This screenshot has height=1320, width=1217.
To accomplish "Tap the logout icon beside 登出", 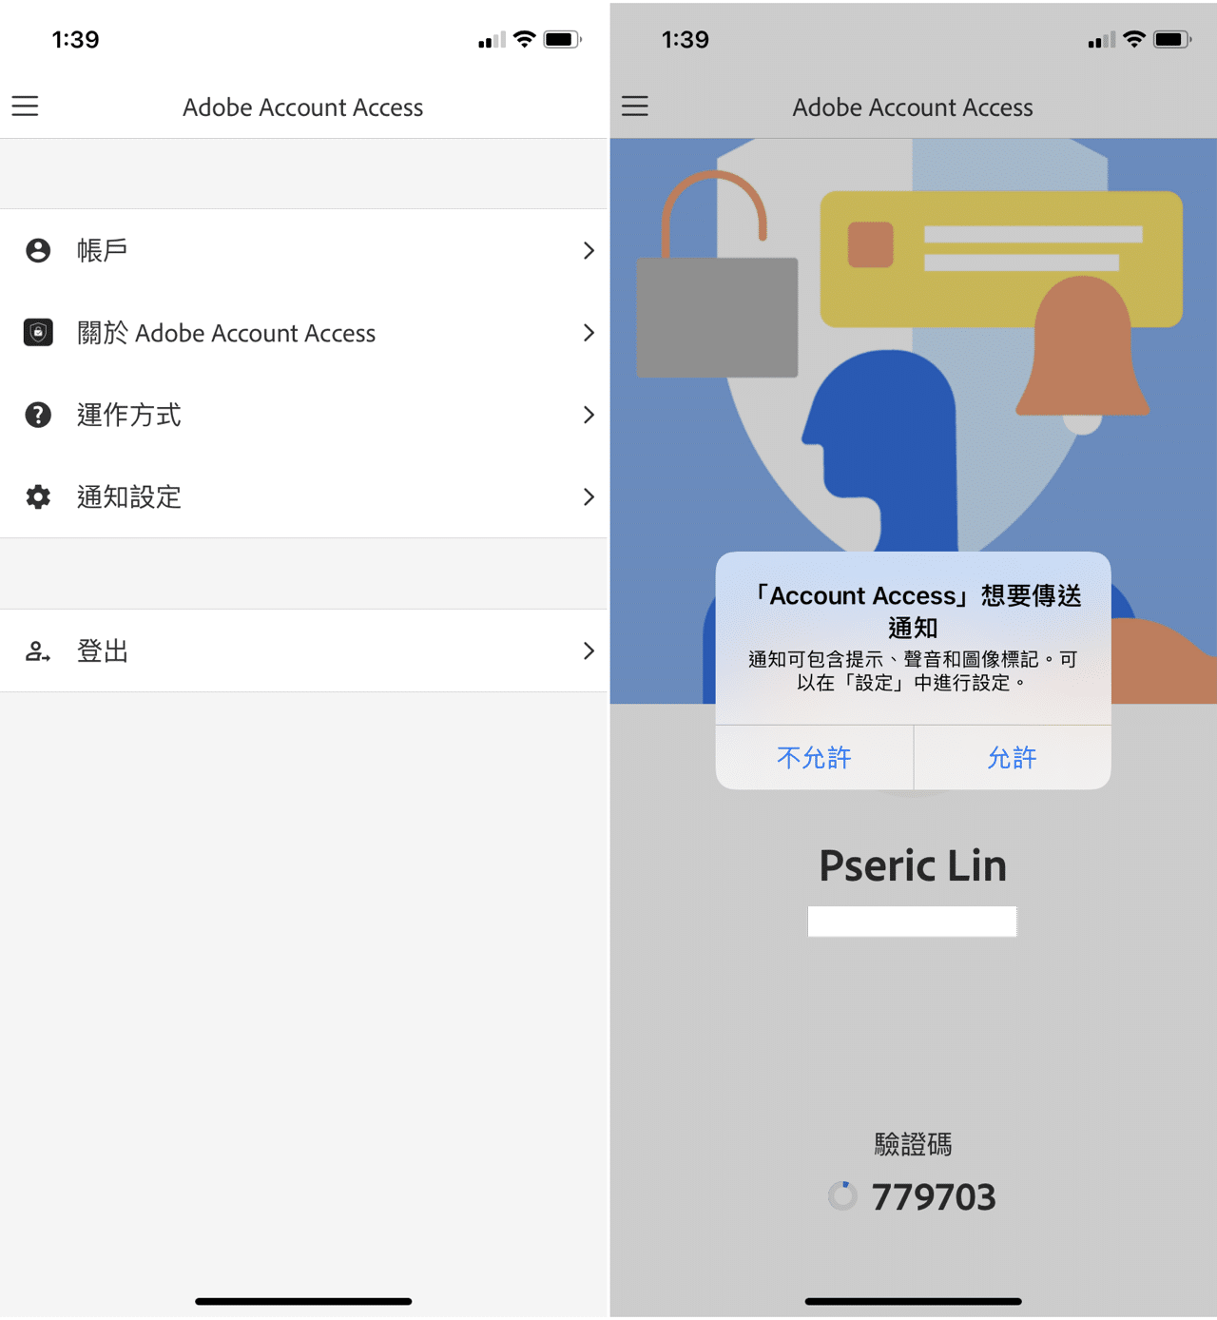I will 37,650.
